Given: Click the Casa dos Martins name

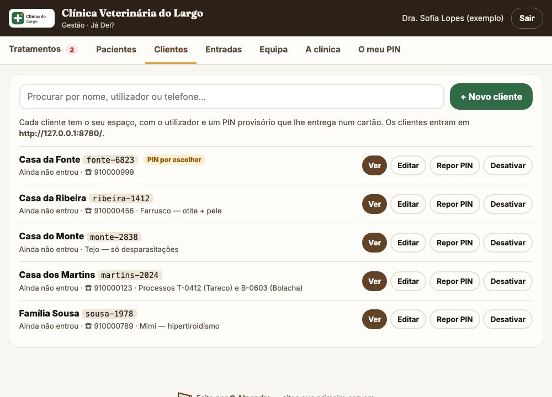Looking at the screenshot, I should pos(57,275).
